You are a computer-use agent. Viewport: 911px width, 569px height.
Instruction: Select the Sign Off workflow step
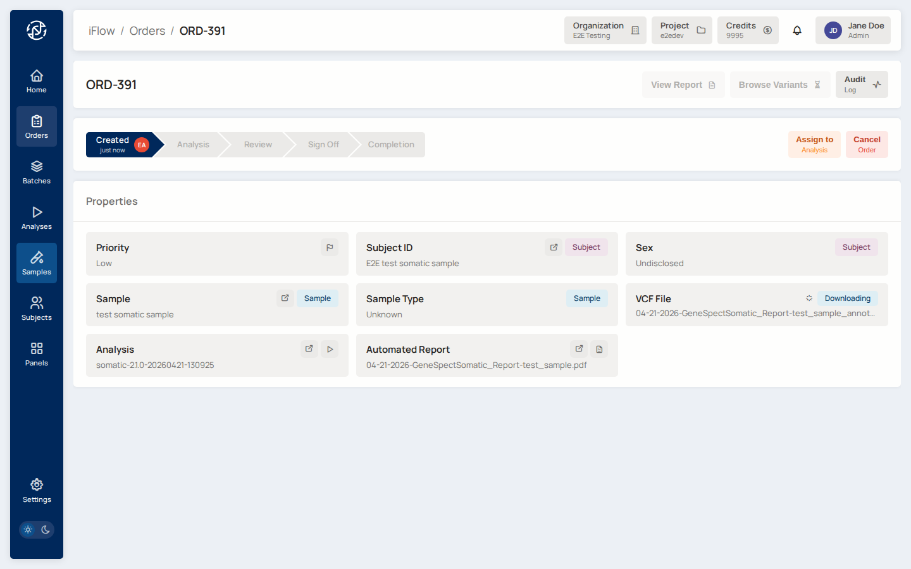click(323, 145)
